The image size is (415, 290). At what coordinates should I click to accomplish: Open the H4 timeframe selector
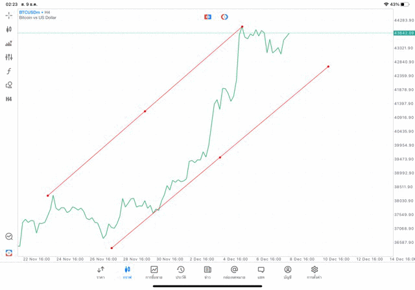click(x=9, y=99)
